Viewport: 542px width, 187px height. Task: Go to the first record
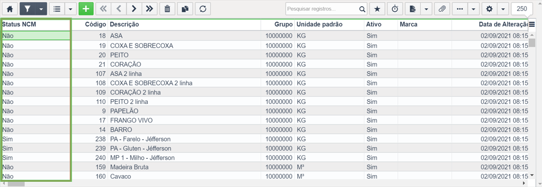pos(103,9)
